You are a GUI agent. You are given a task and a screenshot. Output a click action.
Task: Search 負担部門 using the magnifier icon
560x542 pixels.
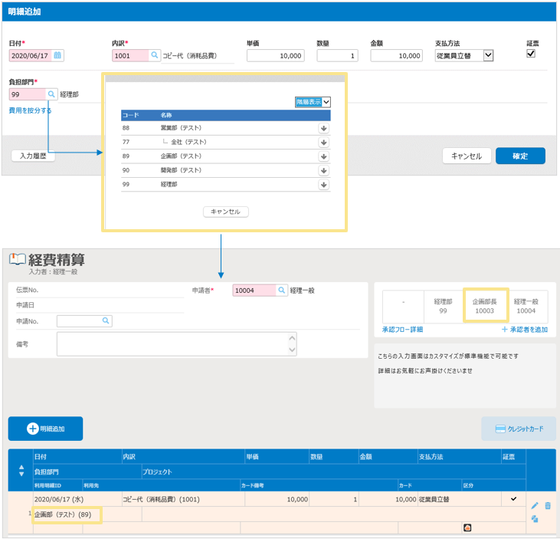[51, 94]
